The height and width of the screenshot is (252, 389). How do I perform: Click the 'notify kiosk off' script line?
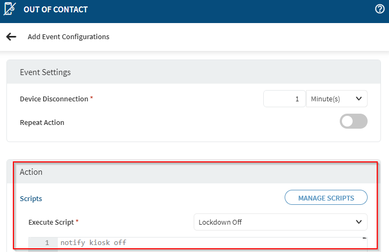coord(93,243)
